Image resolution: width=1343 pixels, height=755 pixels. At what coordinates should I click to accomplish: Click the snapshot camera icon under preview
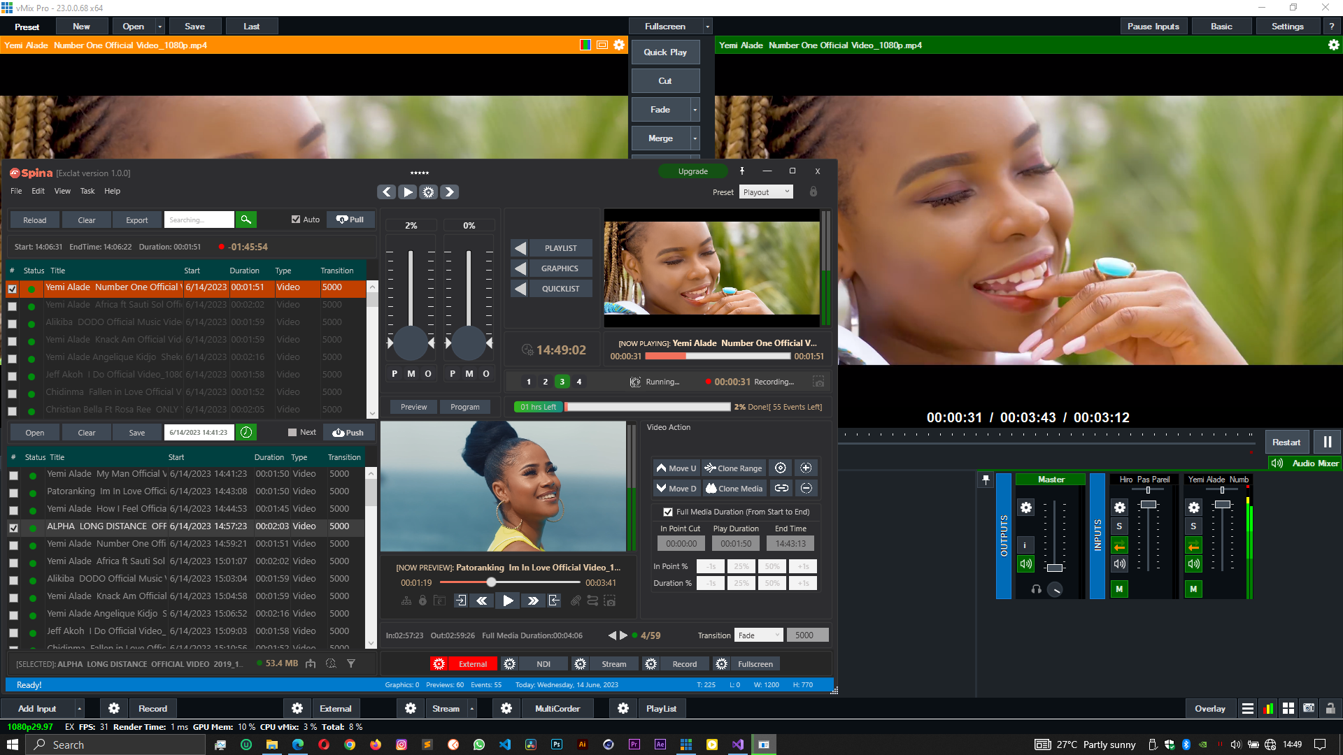(610, 601)
